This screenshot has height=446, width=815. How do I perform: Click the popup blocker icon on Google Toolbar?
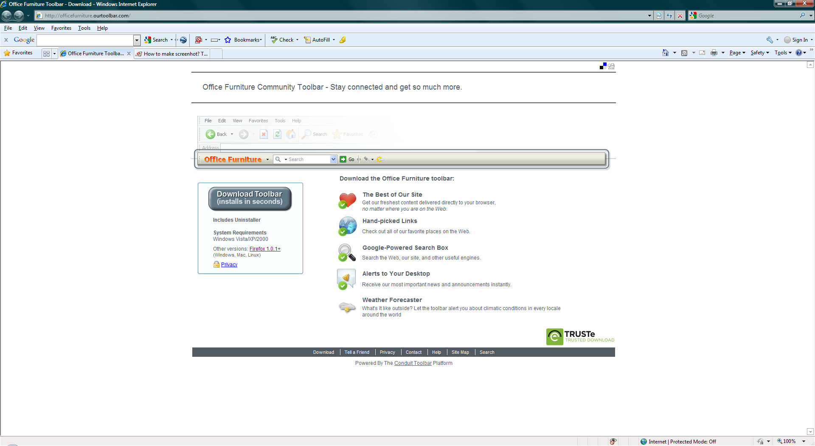click(198, 40)
